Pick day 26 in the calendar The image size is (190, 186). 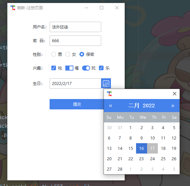click(174, 159)
